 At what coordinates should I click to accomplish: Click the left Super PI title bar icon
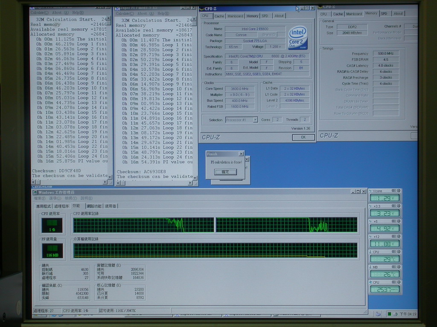32,8
